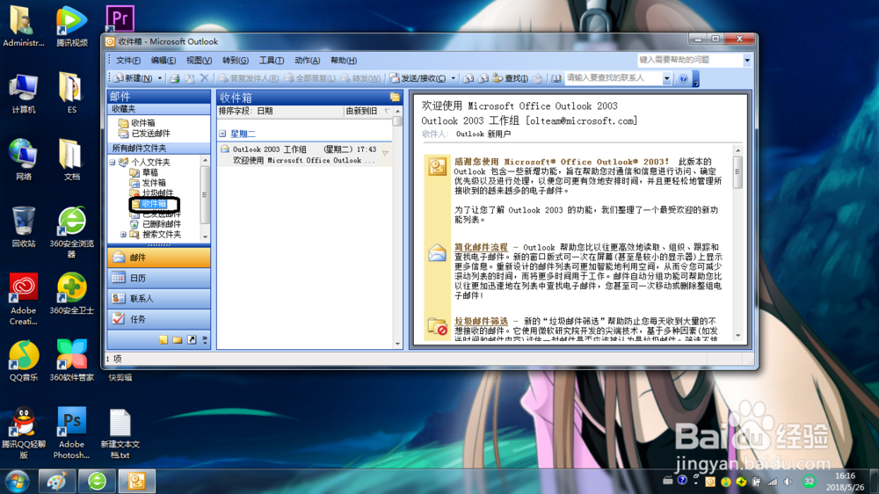Select highlighted 收件箱 in folder tree
879x494 pixels.
[x=154, y=204]
